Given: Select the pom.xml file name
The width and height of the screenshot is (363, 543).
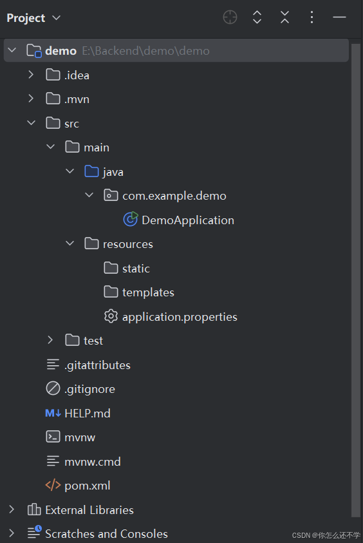Looking at the screenshot, I should [x=88, y=486].
